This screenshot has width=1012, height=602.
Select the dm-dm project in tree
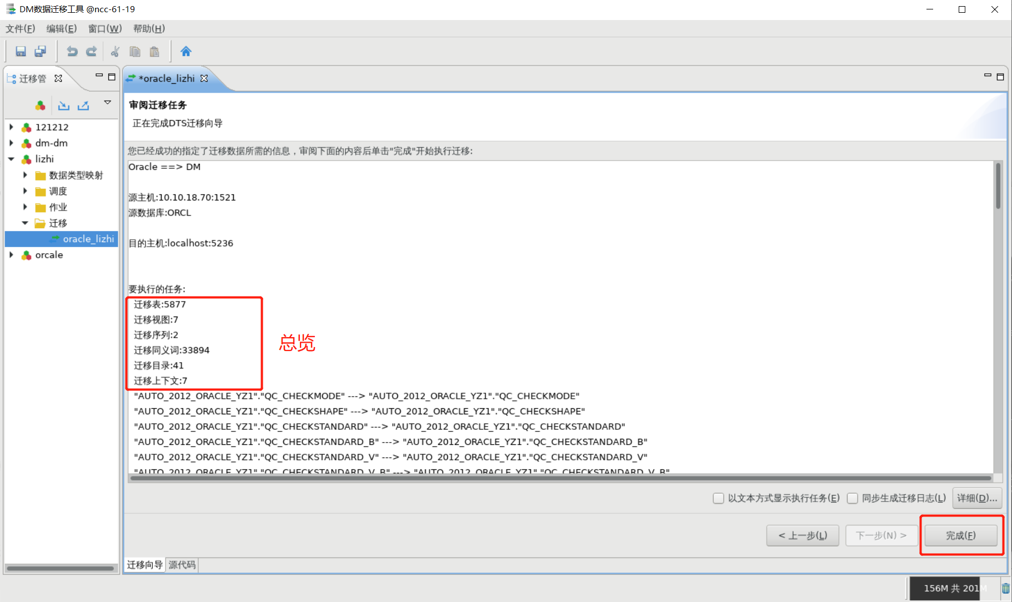click(52, 143)
